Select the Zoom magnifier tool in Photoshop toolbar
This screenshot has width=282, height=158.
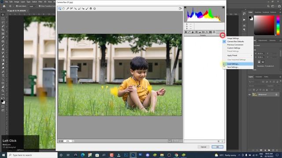3,91
